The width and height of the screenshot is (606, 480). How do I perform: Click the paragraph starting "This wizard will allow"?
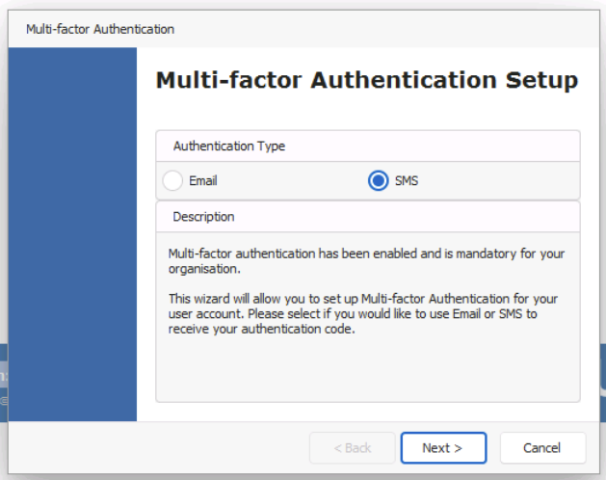click(362, 313)
